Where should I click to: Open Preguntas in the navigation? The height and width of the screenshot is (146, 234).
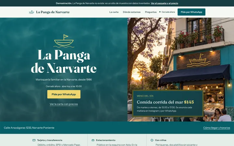(x=151, y=12)
